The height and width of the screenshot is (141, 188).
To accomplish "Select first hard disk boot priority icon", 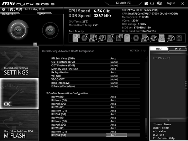I will tap(76, 38).
